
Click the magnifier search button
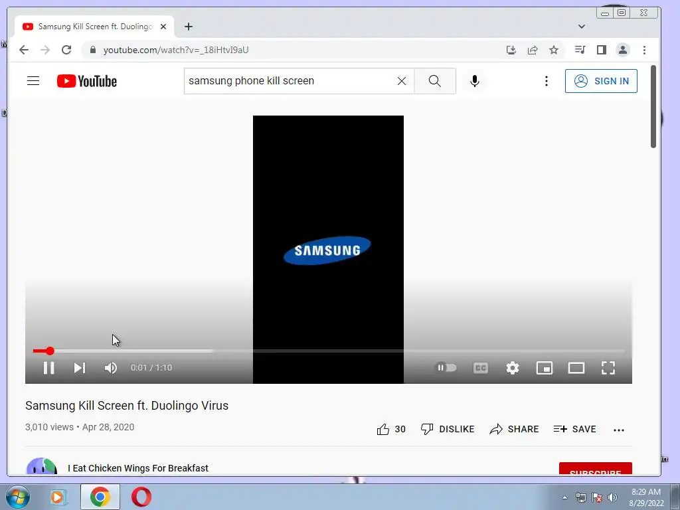tap(434, 81)
